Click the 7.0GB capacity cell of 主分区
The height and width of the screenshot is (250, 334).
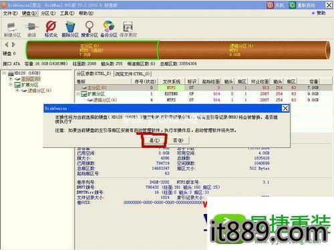point(313,88)
